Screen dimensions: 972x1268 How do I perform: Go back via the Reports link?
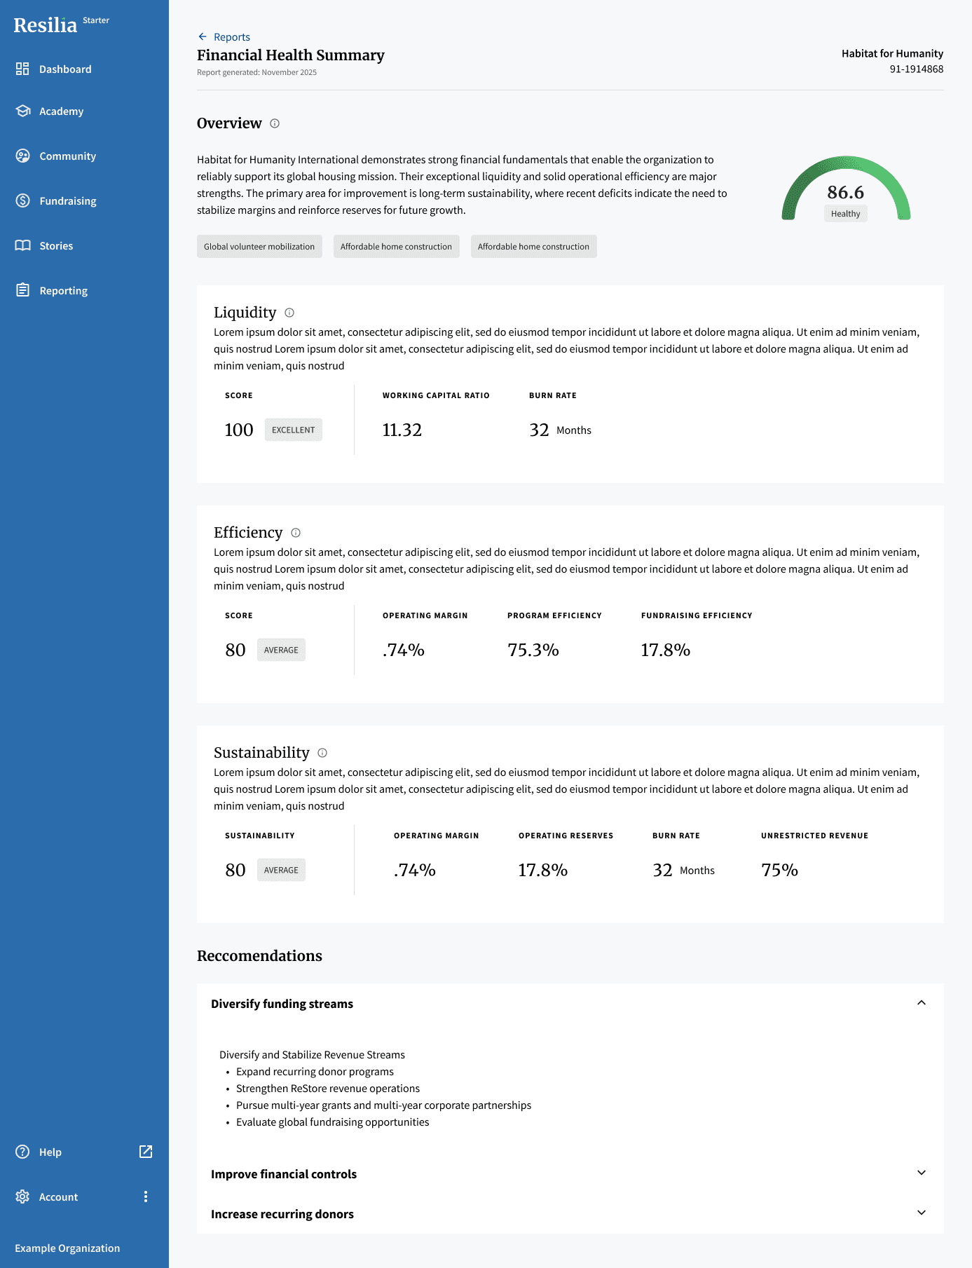[232, 37]
